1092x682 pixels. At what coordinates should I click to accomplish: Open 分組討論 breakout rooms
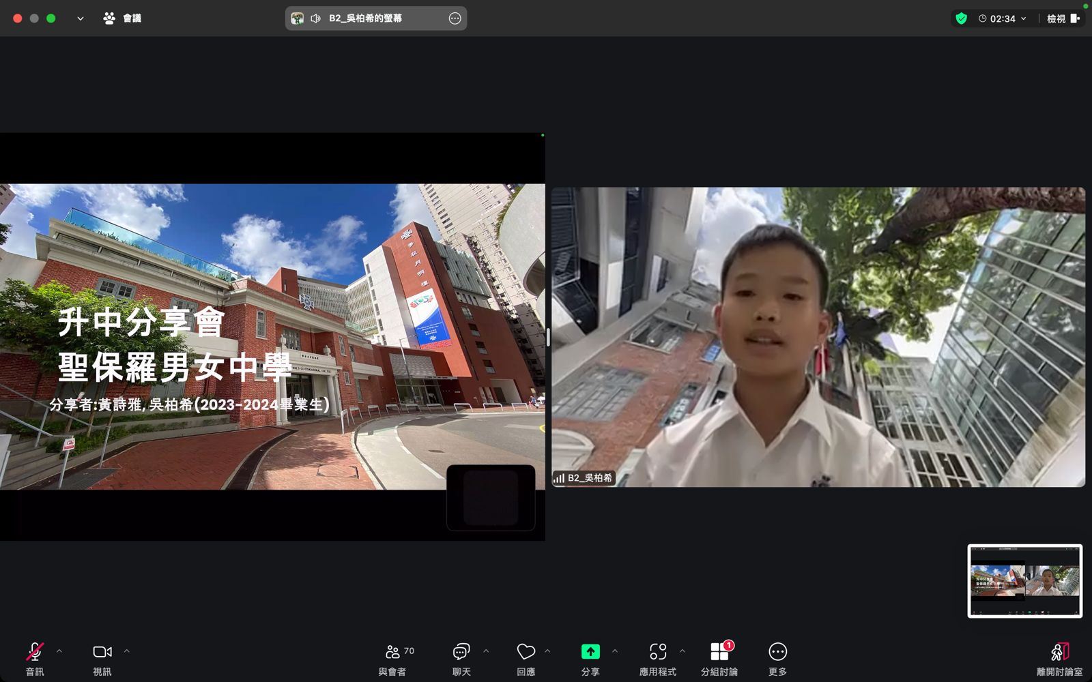tap(719, 659)
